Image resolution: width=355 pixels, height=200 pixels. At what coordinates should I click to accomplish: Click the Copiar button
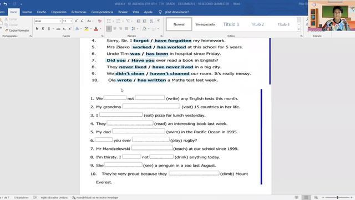coord(11,24)
